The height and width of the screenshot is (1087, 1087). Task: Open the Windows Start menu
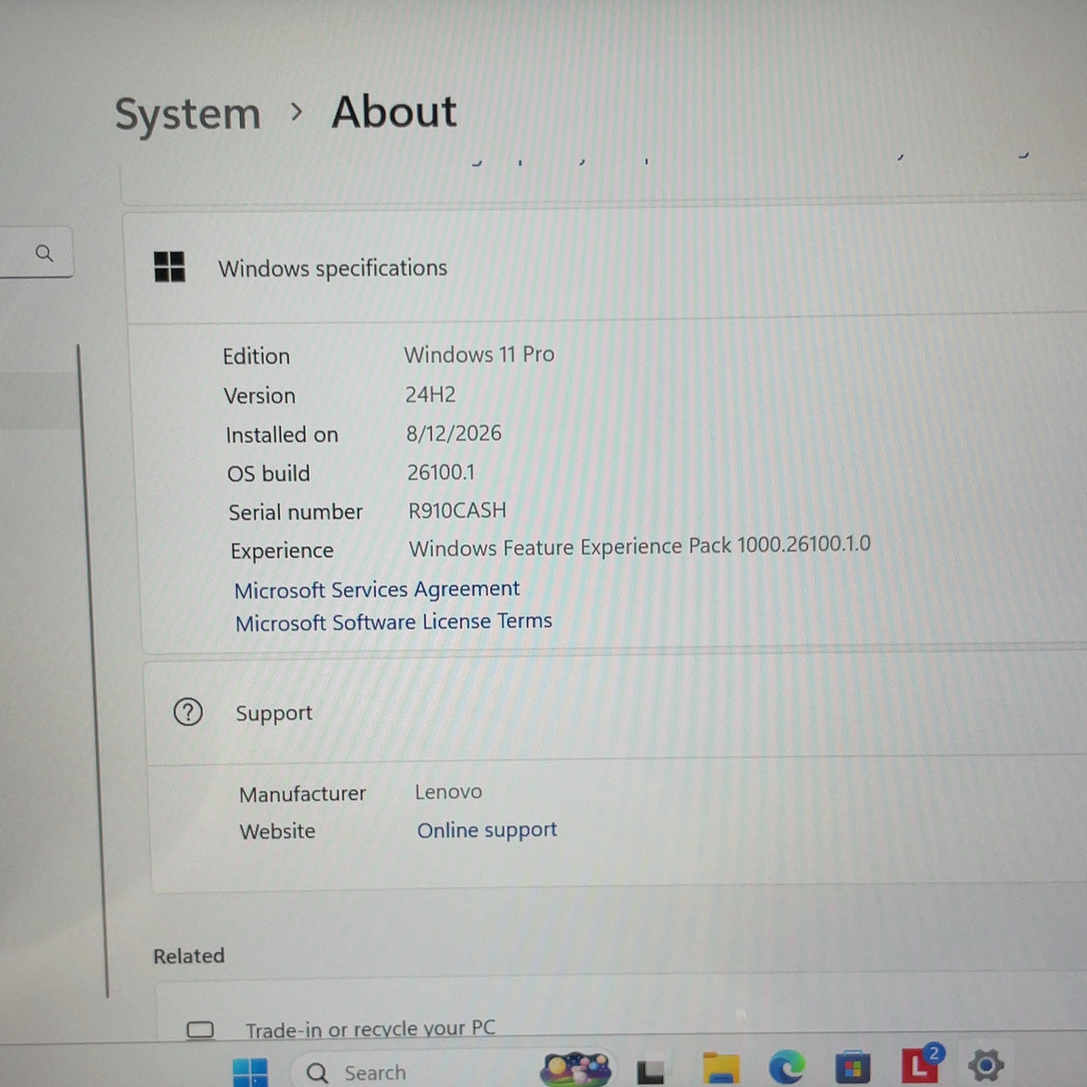point(250,1072)
